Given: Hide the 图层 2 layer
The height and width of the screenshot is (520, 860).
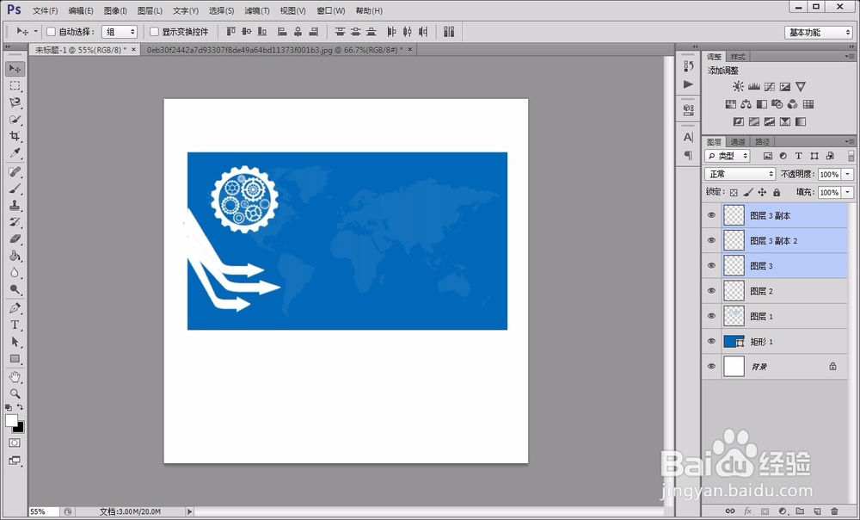Looking at the screenshot, I should (x=711, y=291).
